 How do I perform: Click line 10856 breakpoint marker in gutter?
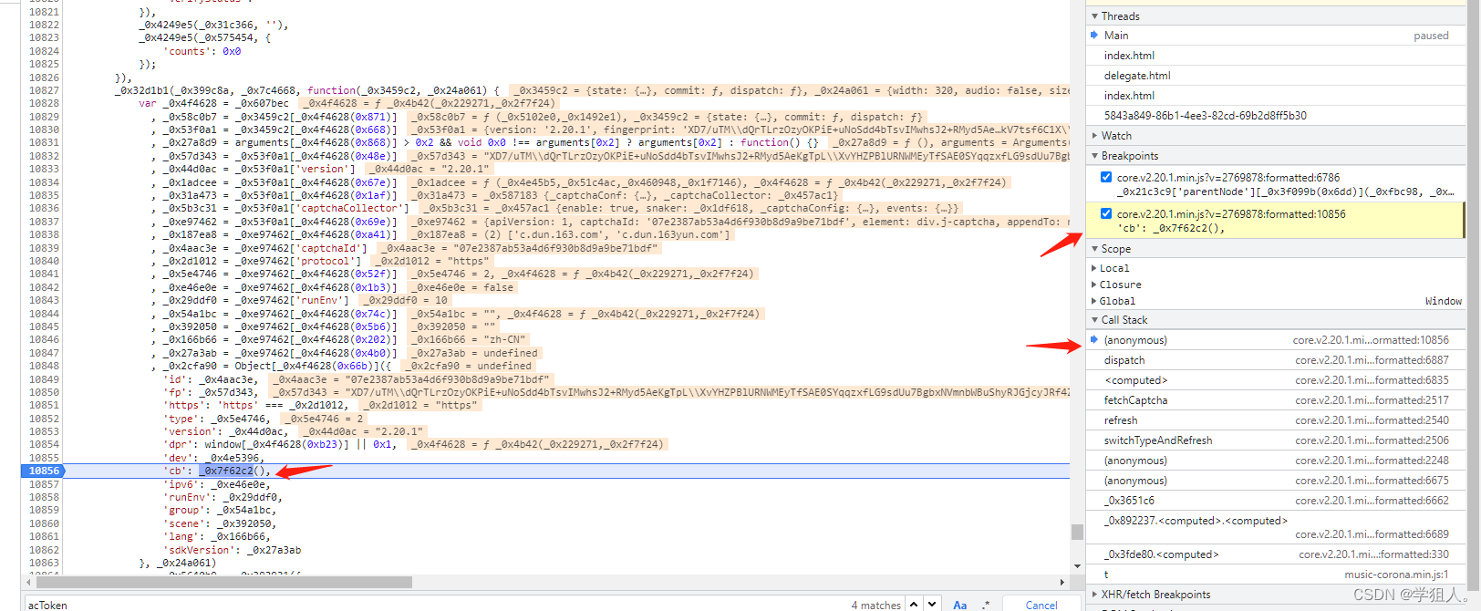click(43, 471)
